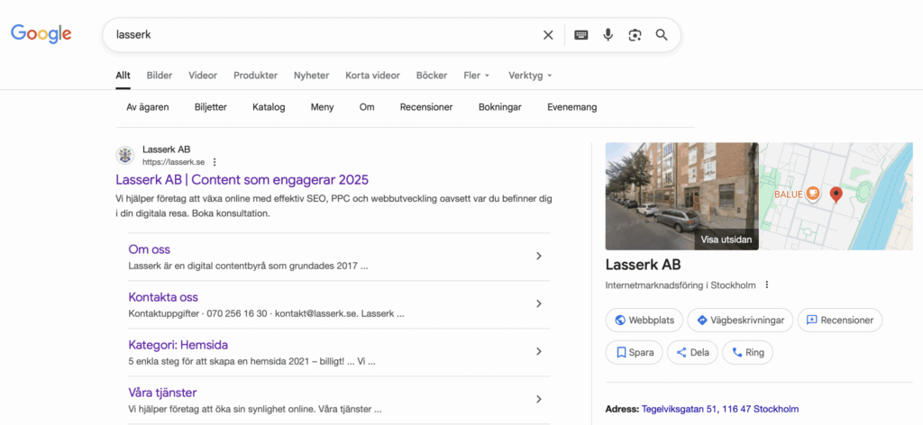This screenshot has width=923, height=425.
Task: Expand the Verktyg dropdown
Action: [x=529, y=76]
